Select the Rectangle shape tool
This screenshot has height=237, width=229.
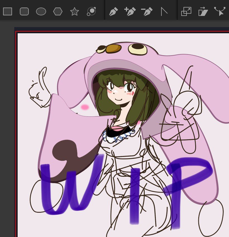pos(8,11)
